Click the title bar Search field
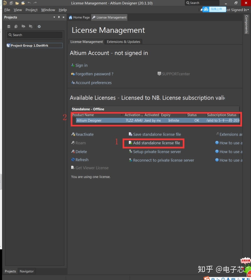Viewport: 251px width, 280px height. tap(202, 3)
